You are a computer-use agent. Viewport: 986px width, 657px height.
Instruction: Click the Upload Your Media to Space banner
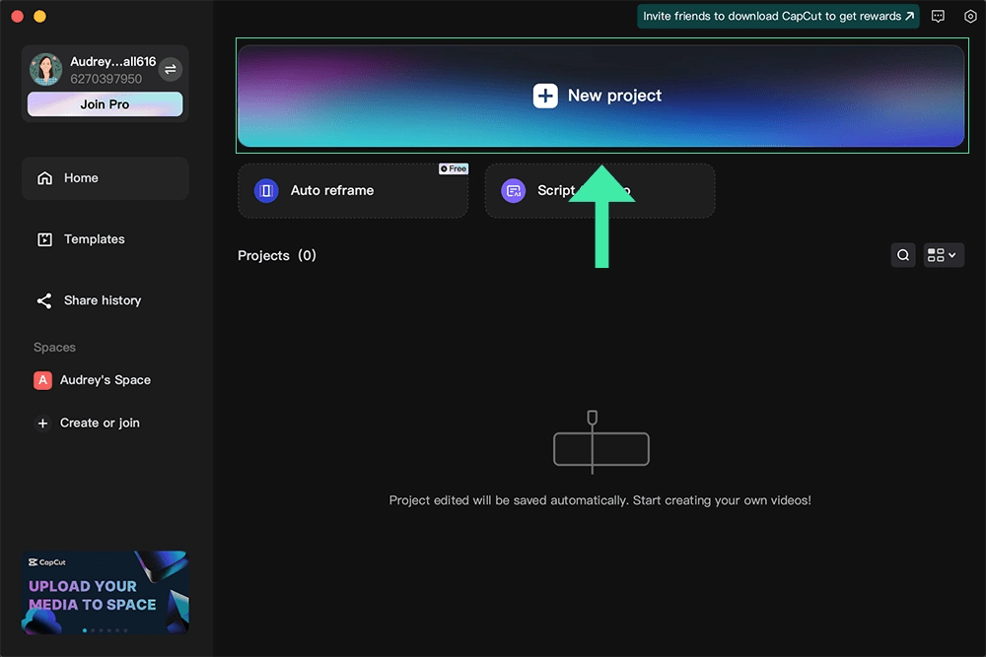[105, 591]
